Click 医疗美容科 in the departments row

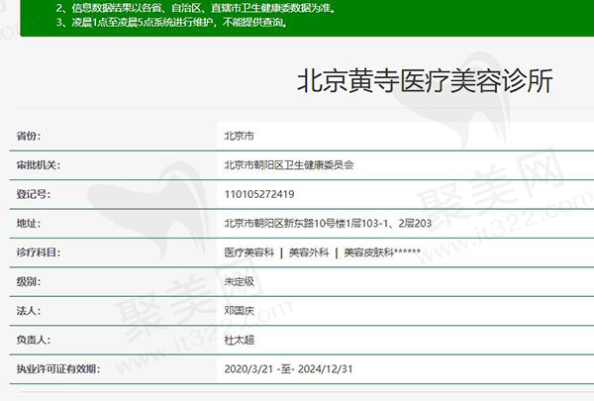tap(248, 252)
